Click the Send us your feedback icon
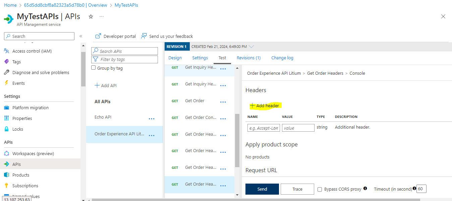Viewport: 452px width, 201px height. click(144, 36)
